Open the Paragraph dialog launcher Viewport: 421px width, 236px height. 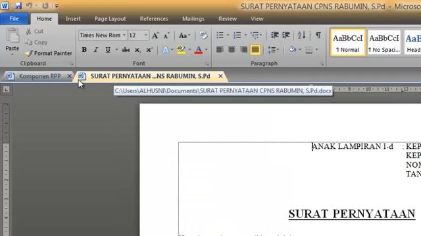click(322, 64)
